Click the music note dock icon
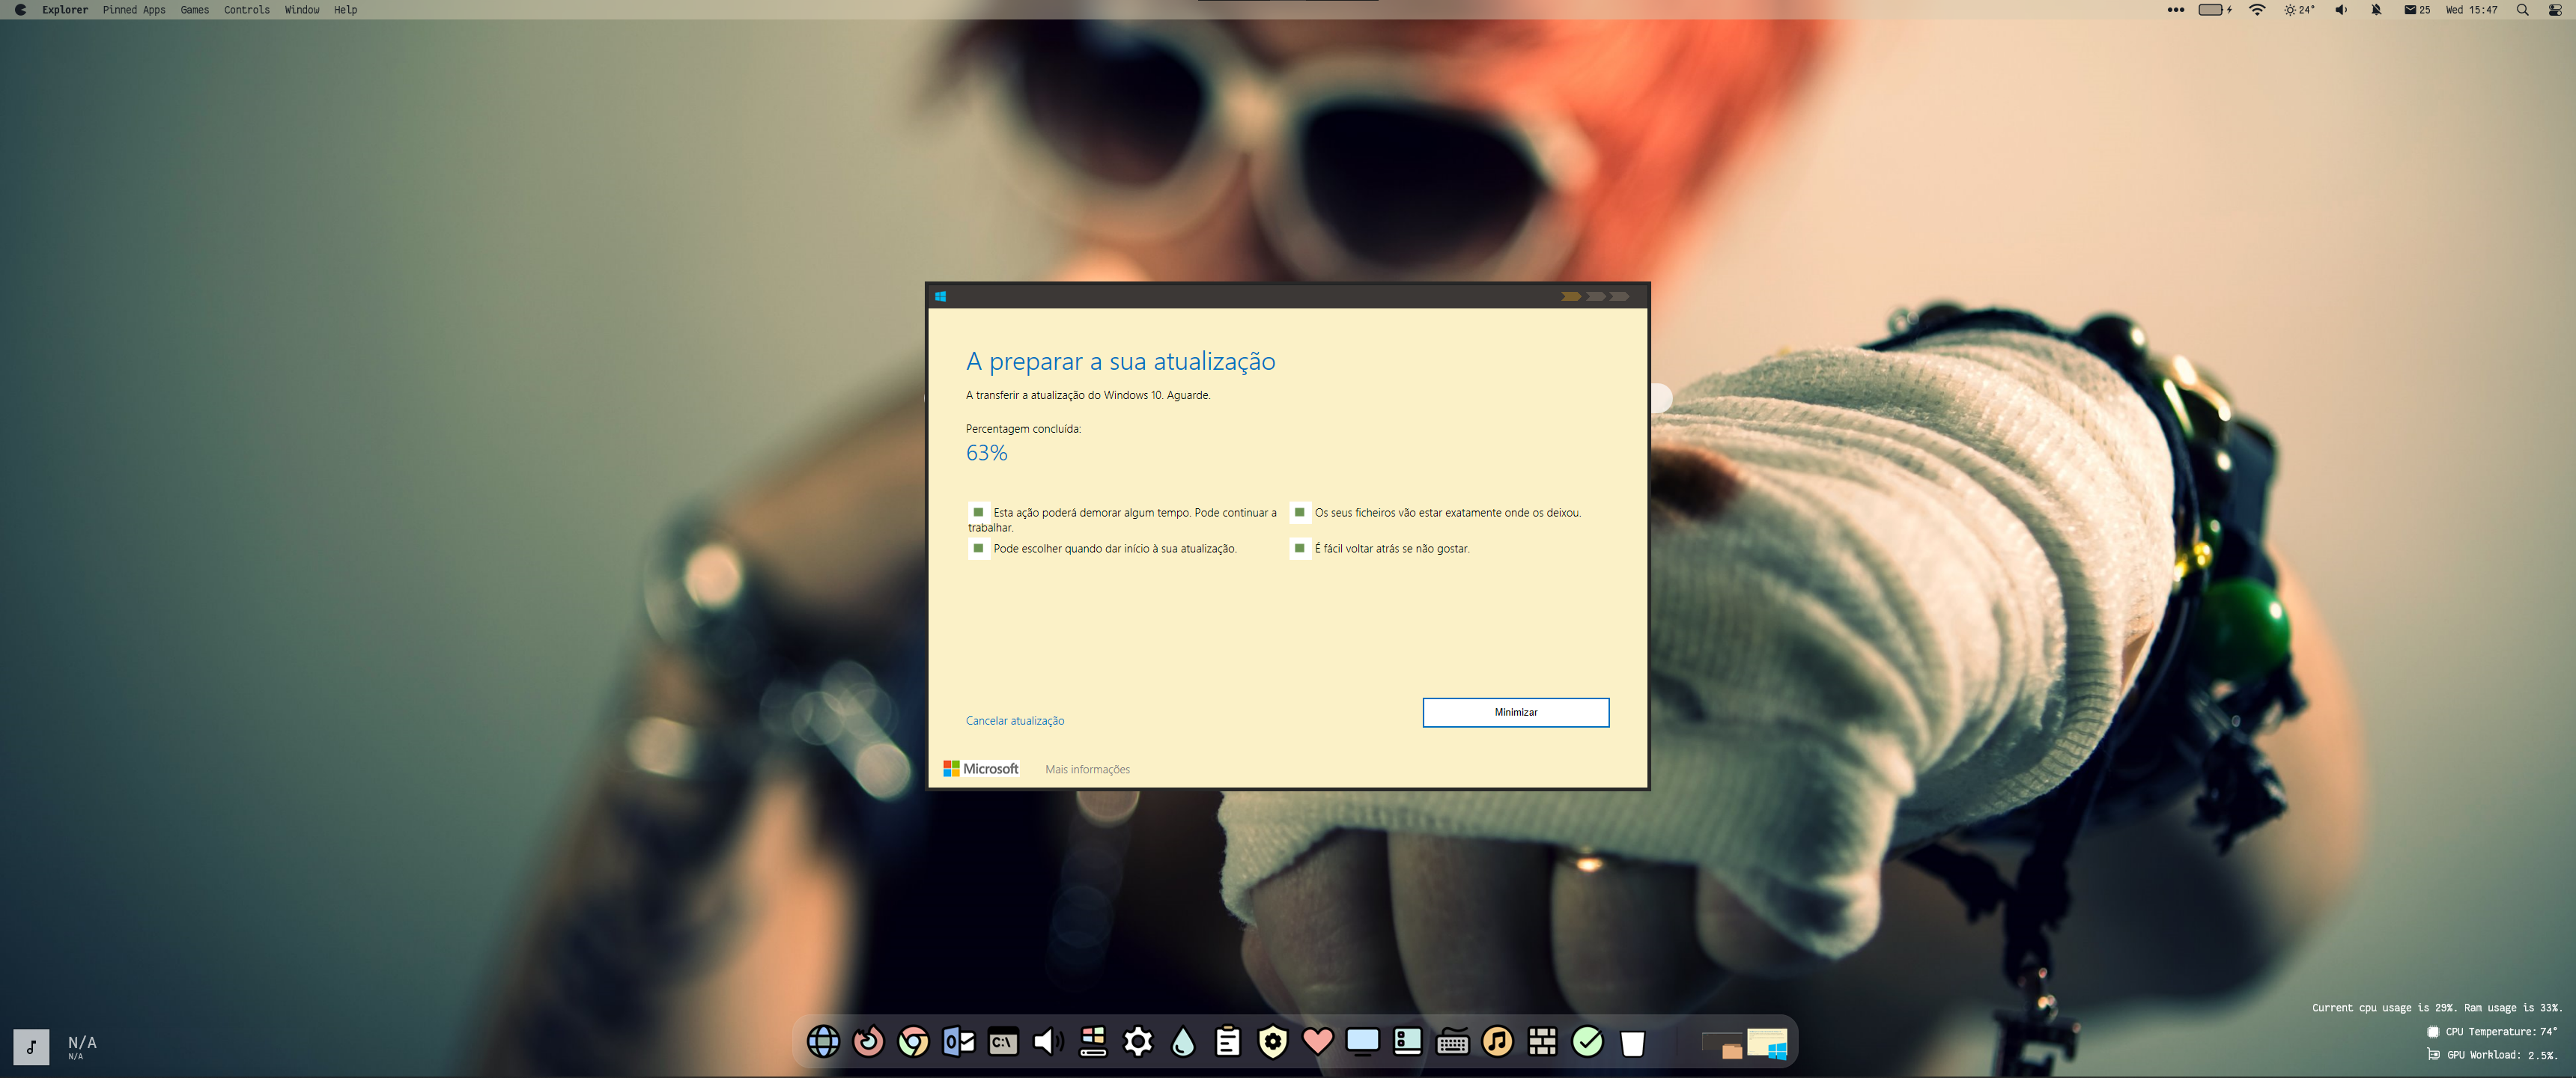 1497,1042
